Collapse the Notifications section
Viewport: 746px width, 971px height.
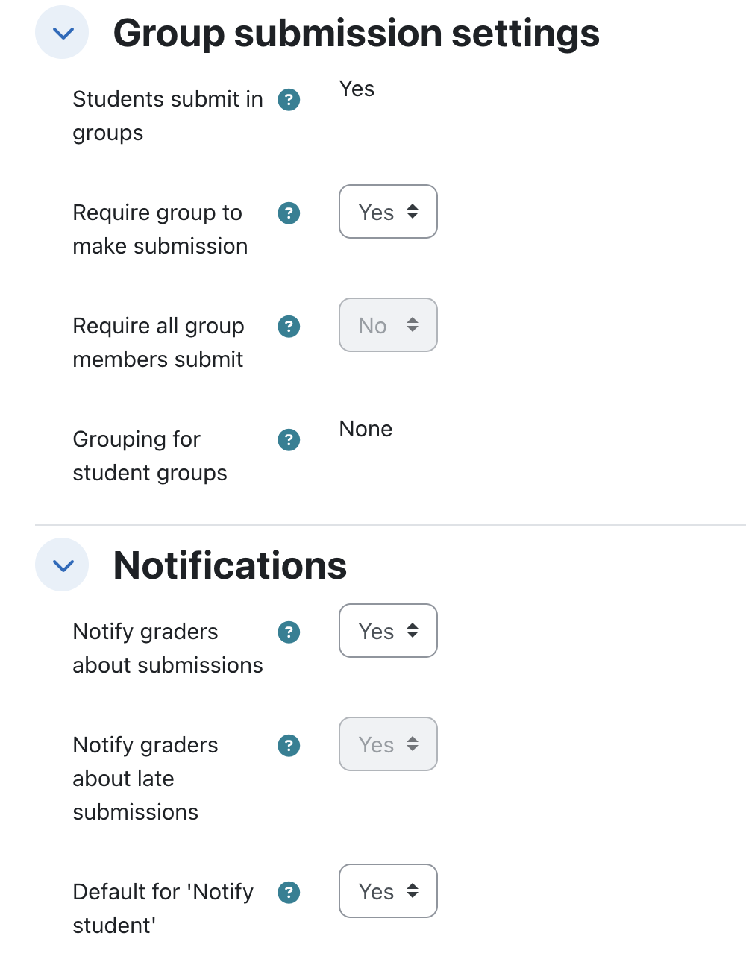pos(62,565)
